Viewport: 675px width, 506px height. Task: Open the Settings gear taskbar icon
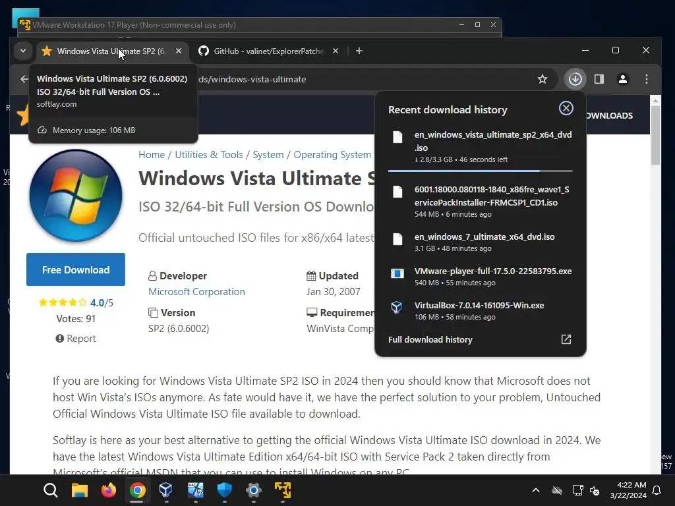point(254,490)
